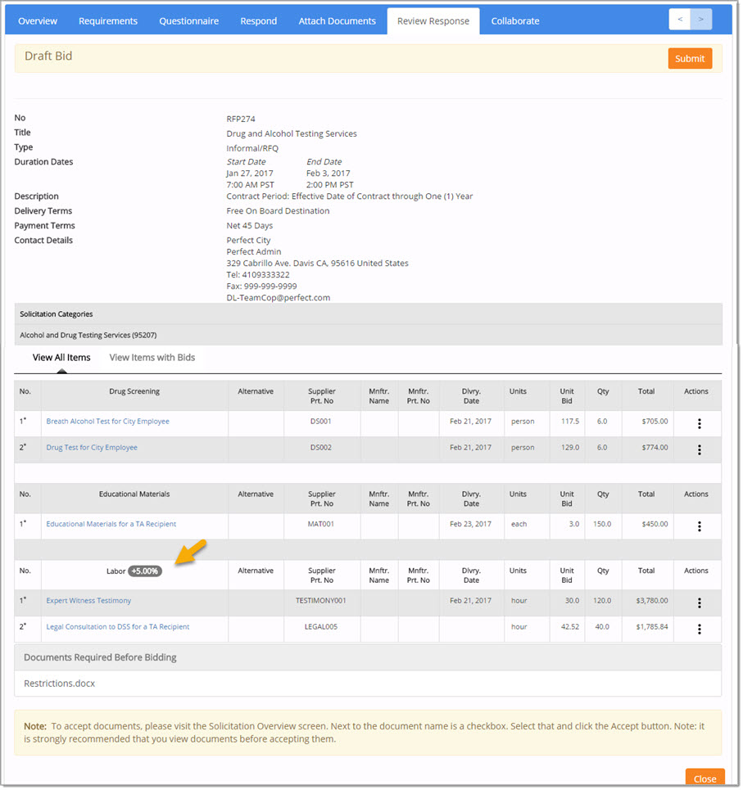Viewport: 743px width, 790px height.
Task: Show the View Items with Bids tab
Action: coord(152,358)
